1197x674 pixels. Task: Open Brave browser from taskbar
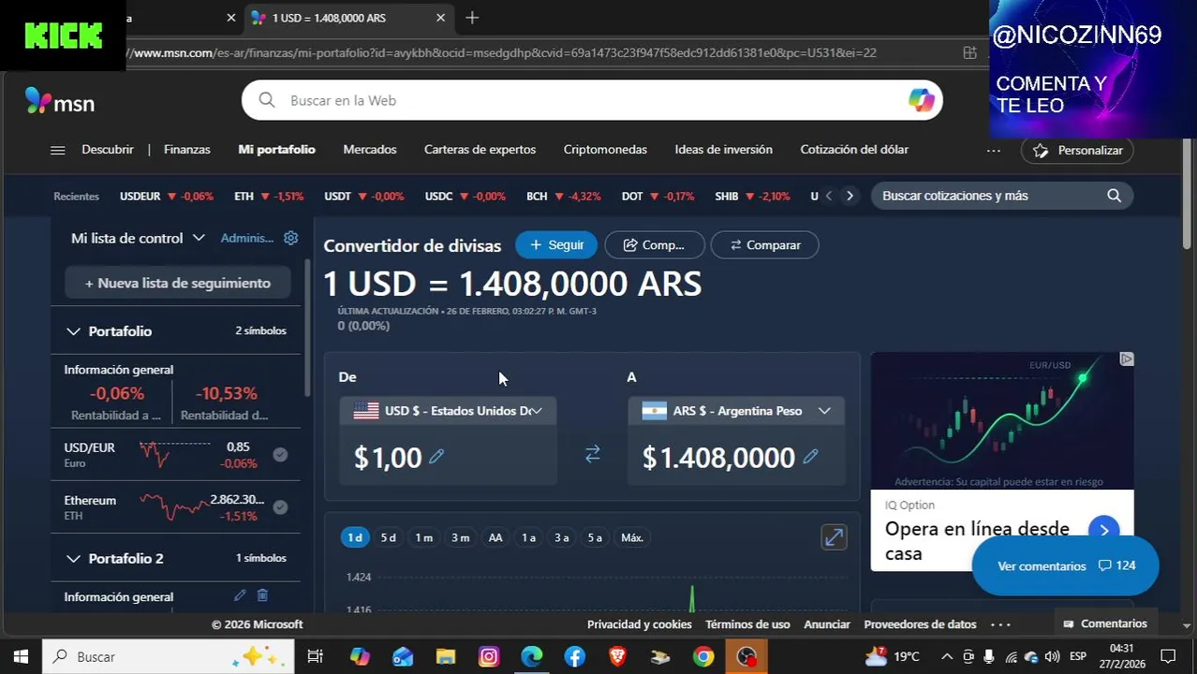(617, 656)
